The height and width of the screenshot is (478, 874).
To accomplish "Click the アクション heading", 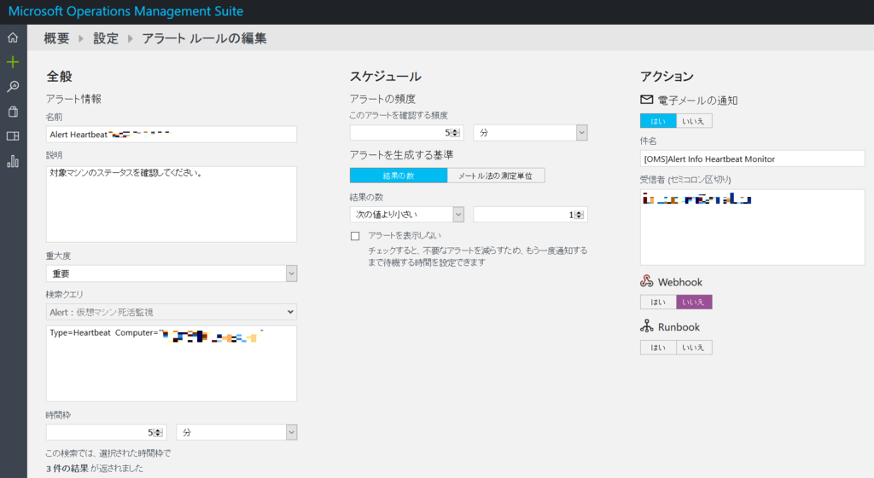I will (x=667, y=76).
